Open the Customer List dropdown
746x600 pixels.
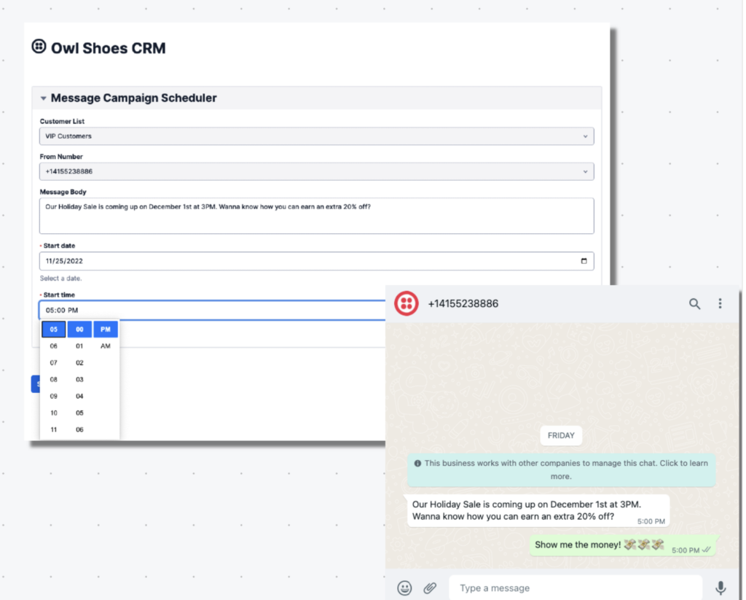click(x=316, y=136)
